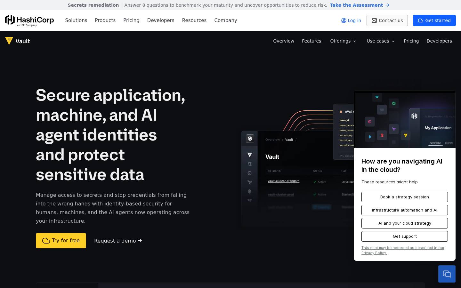The height and width of the screenshot is (288, 461).
Task: Click the red Boundary tile in chat image
Action: click(382, 135)
